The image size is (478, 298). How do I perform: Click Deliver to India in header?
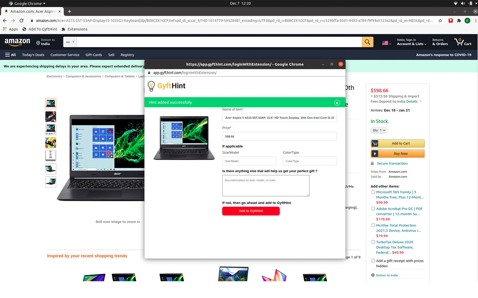coord(46,42)
